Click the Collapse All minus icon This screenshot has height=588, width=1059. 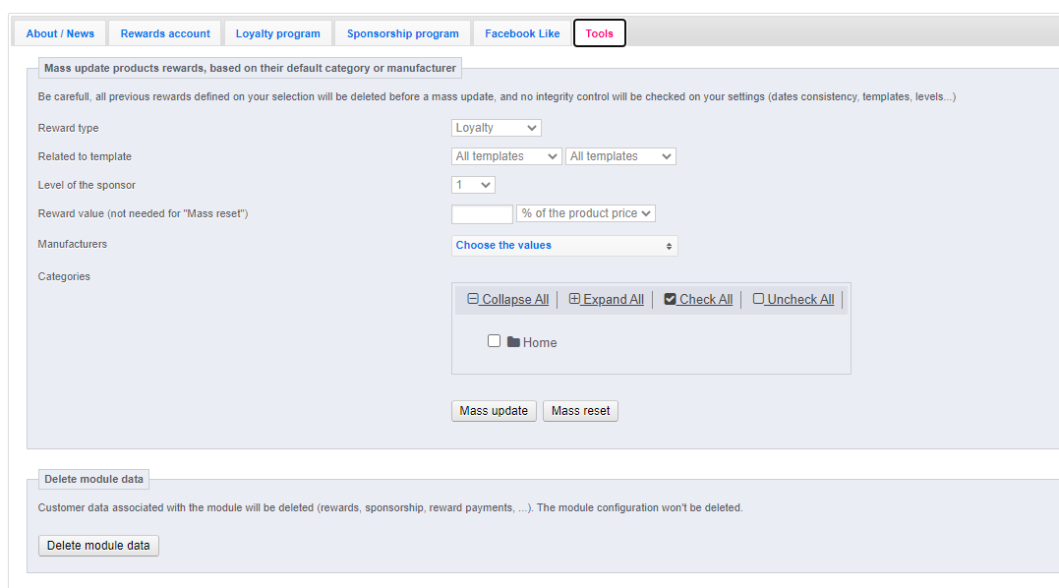pos(473,298)
